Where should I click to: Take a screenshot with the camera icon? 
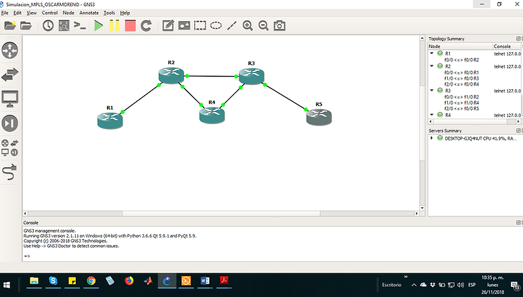click(279, 26)
